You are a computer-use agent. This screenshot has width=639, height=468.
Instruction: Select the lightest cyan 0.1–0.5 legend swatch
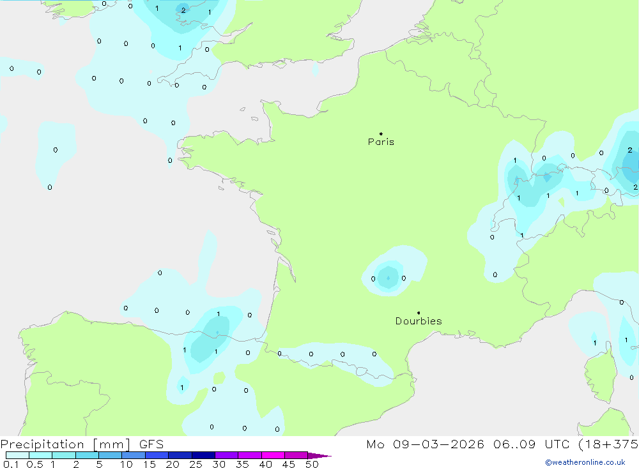[x=17, y=455]
